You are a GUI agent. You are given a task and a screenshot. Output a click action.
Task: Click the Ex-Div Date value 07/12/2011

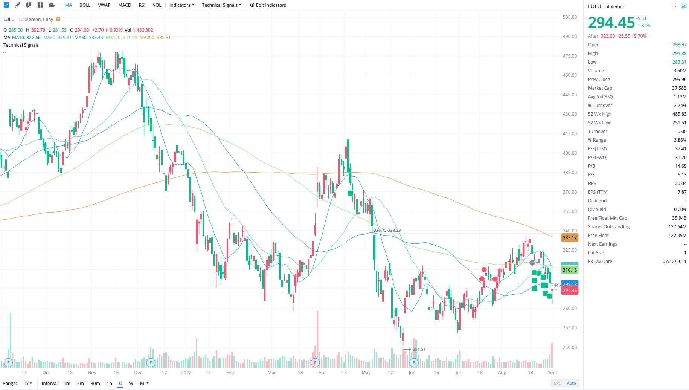(675, 261)
